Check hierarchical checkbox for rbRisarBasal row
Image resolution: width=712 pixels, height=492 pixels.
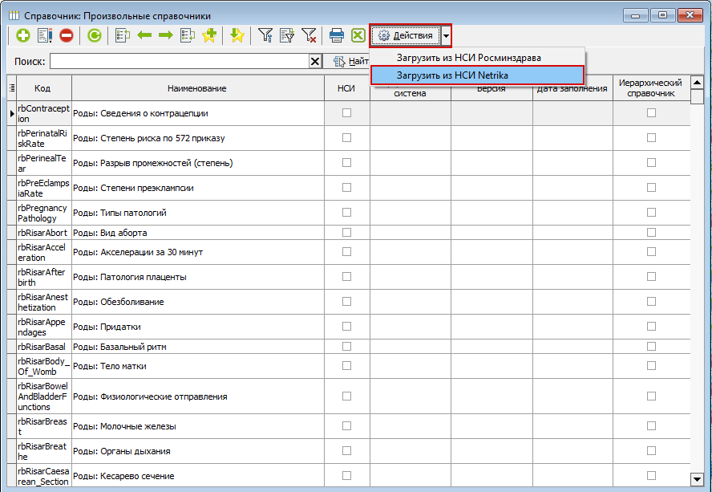[651, 347]
